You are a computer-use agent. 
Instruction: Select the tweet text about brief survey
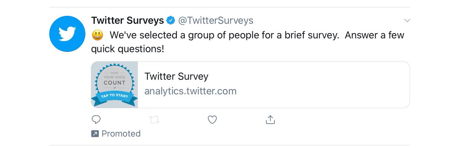coord(249,42)
